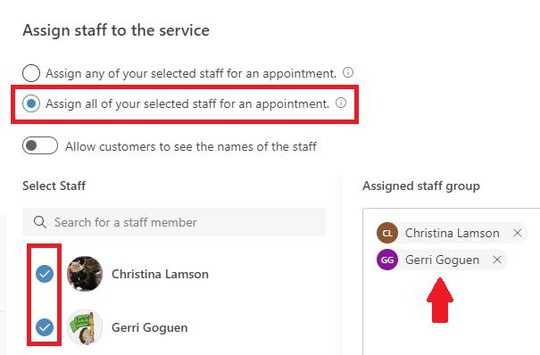
Task: Remove Christina Lamson from assigned group
Action: [518, 233]
